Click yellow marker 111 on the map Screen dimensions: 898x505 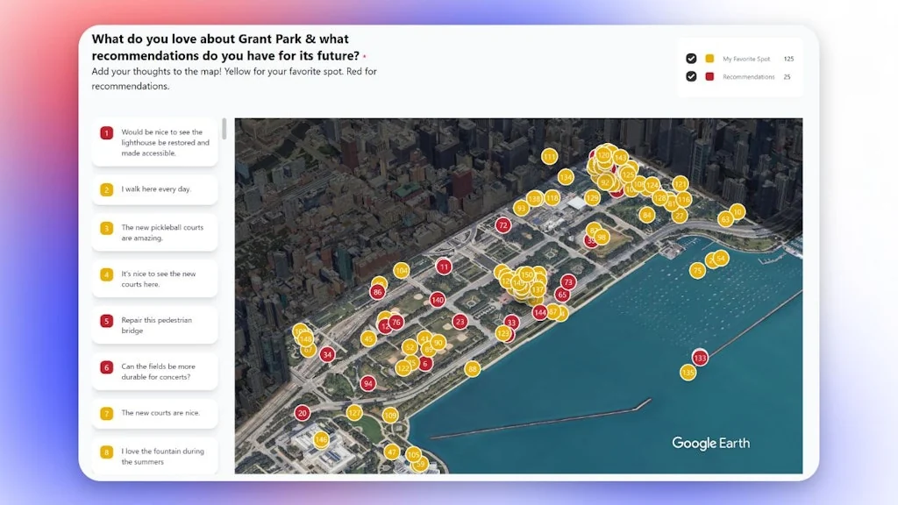[549, 157]
